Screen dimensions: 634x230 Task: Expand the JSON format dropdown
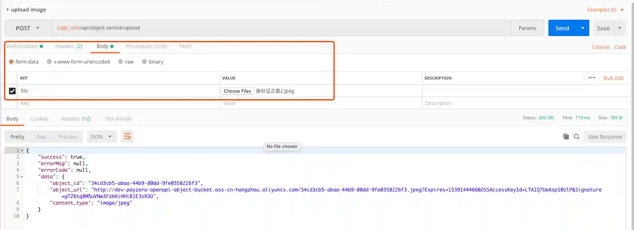[x=101, y=137]
